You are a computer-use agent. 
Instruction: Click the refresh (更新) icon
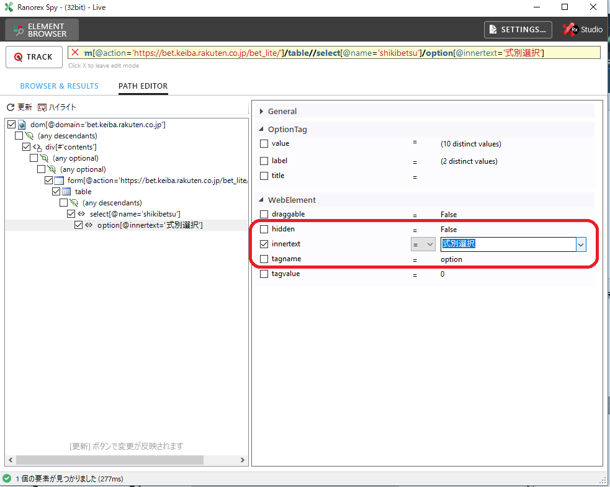[11, 107]
